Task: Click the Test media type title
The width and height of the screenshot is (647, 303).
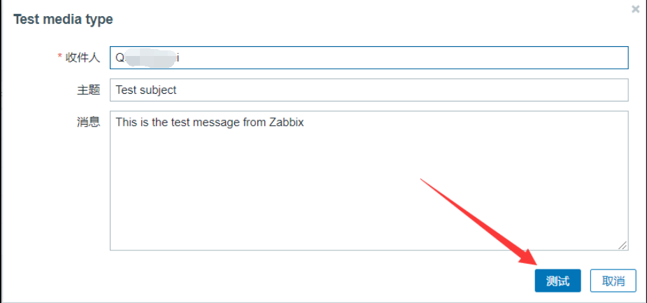Action: 63,20
